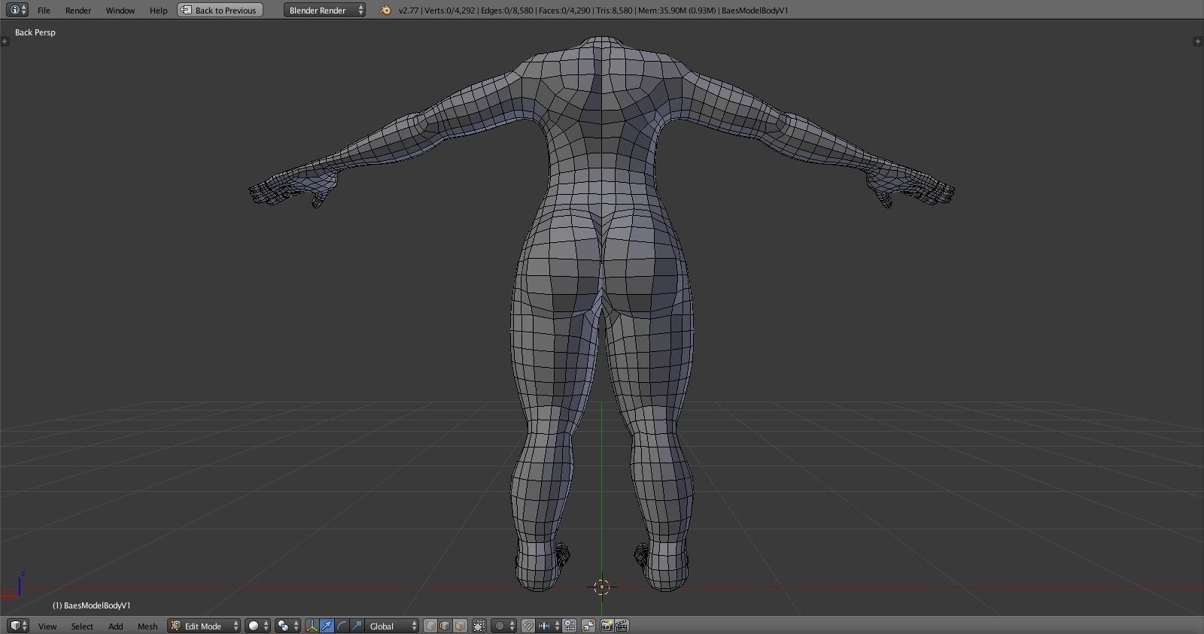Open the Edit Mode interaction mode dropdown

204,626
